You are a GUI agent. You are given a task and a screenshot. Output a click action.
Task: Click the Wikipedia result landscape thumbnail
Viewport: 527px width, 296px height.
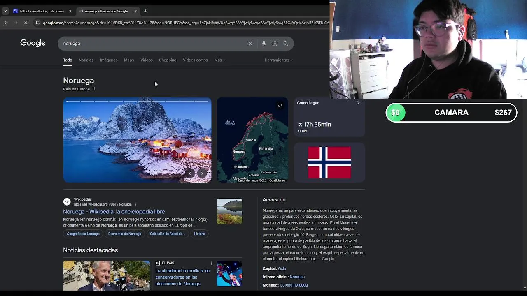[229, 211]
